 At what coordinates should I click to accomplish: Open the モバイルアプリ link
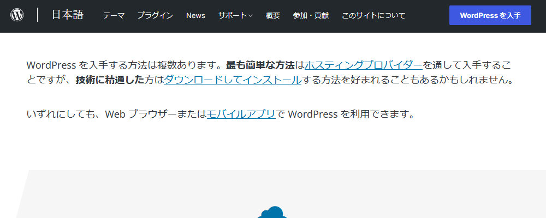[241, 114]
